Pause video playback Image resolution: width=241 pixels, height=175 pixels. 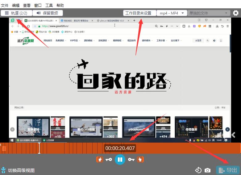click(x=120, y=160)
